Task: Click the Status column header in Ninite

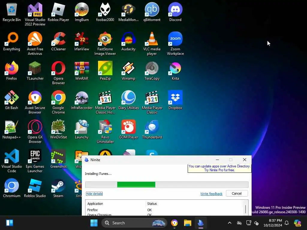Action: [x=194, y=204]
